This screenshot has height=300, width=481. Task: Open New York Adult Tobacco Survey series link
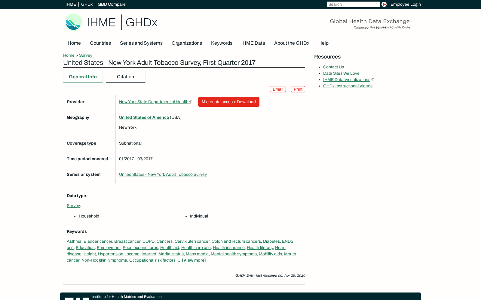163,174
